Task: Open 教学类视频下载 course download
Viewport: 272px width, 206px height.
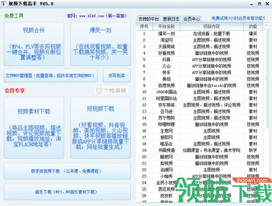Action: tap(67, 171)
